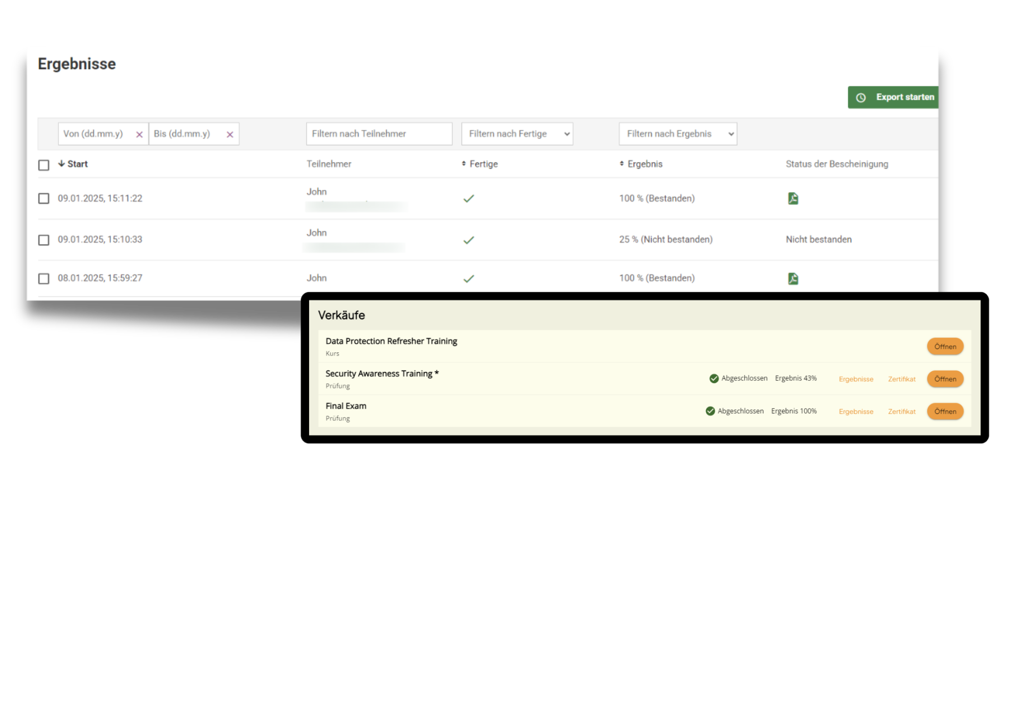
Task: Clear the Bis date field with X
Action: coord(230,134)
